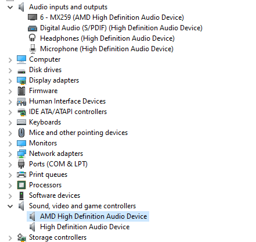Select the Processors label
This screenshot has width=256, height=242.
[x=45, y=185]
